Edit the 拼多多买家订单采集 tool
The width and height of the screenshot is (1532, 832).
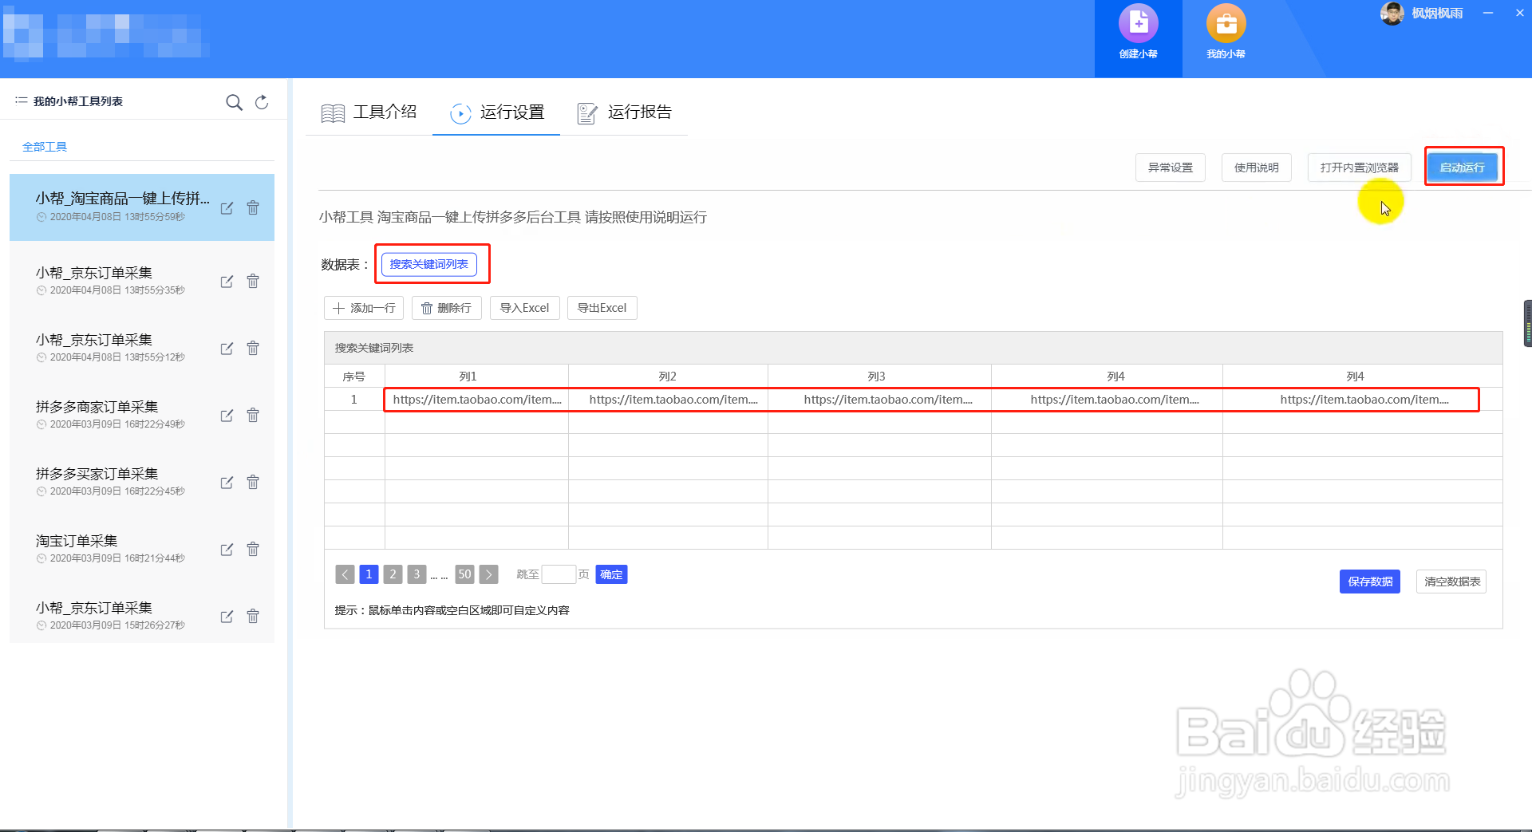pos(227,482)
